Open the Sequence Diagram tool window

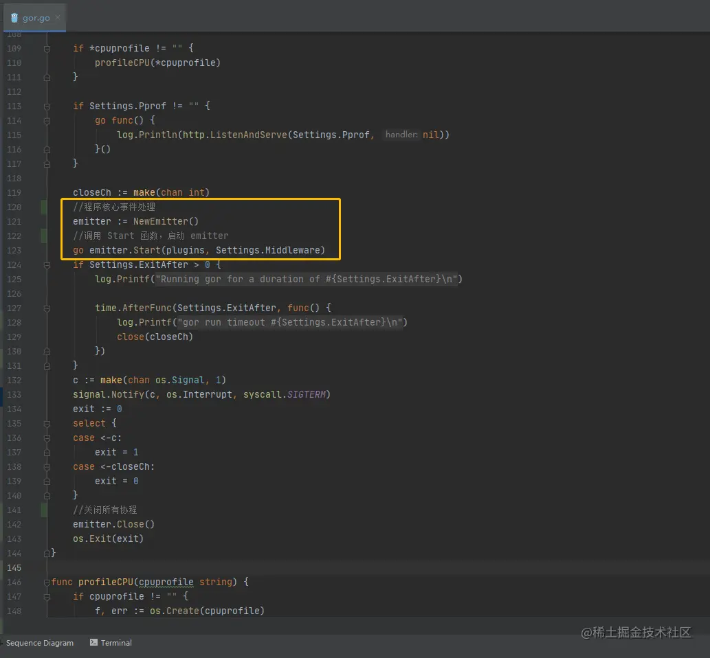[39, 643]
